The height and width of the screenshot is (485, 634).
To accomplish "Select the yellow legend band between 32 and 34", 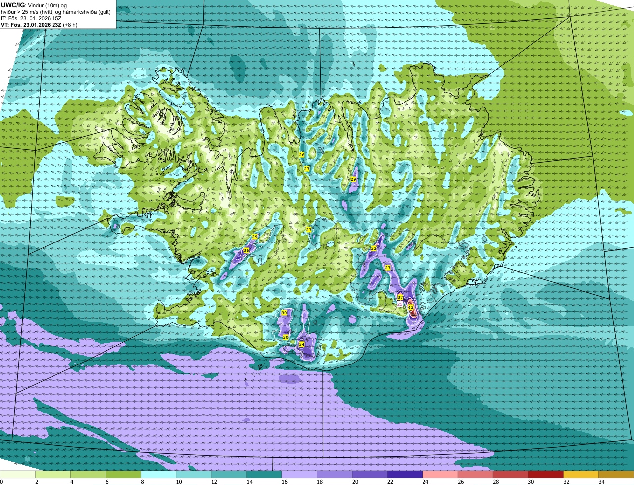I will [581, 475].
